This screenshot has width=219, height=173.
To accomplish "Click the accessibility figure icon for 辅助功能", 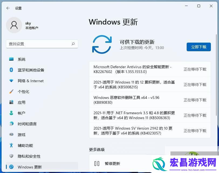I will pos(11,145).
